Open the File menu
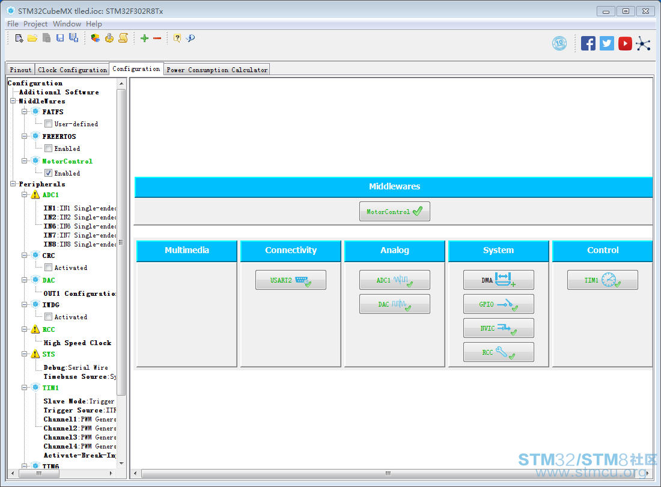The height and width of the screenshot is (487, 661). click(x=13, y=24)
